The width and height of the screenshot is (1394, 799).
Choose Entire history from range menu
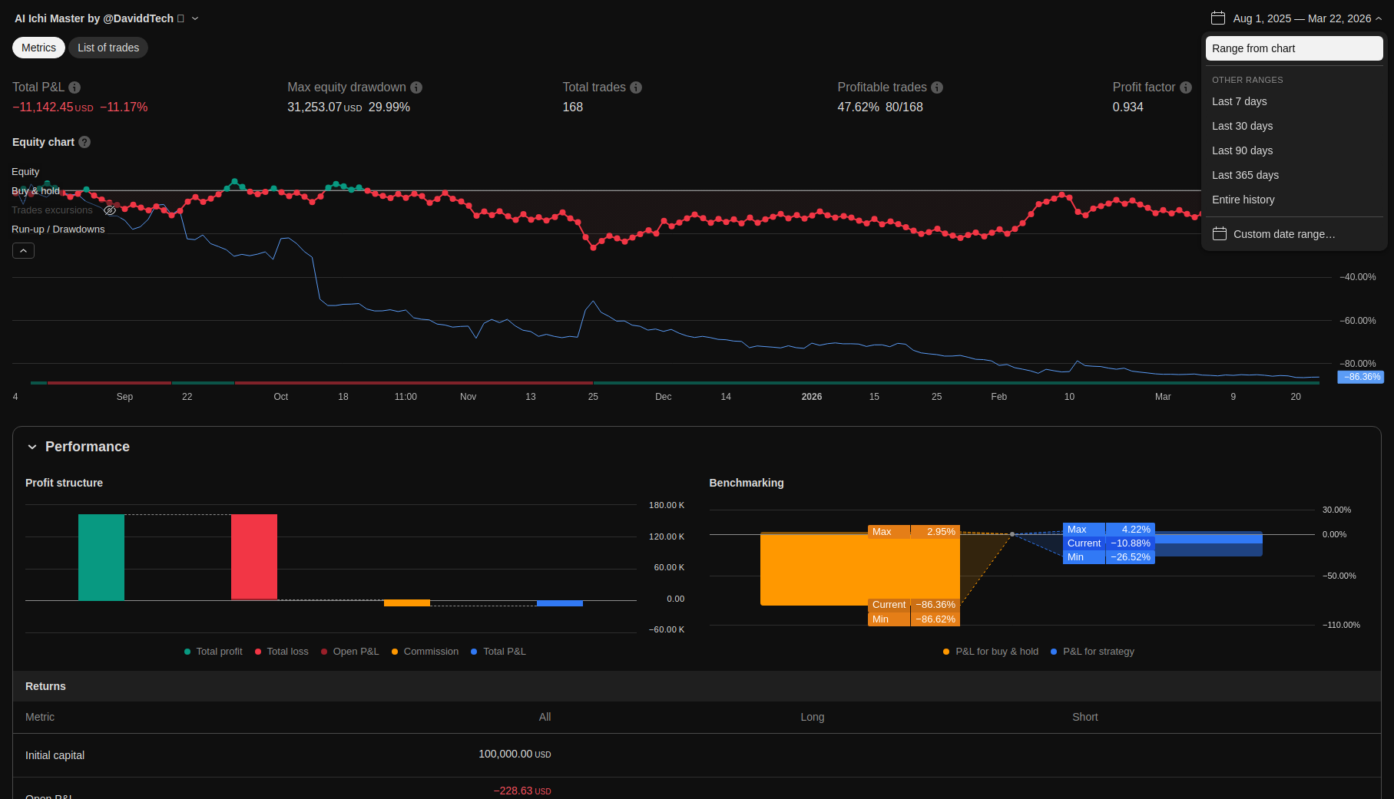pyautogui.click(x=1243, y=200)
